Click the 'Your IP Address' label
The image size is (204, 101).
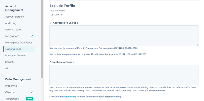(x=57, y=11)
